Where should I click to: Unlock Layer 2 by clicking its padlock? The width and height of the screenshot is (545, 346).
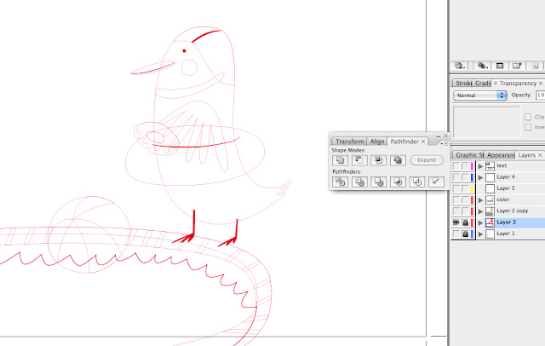466,222
